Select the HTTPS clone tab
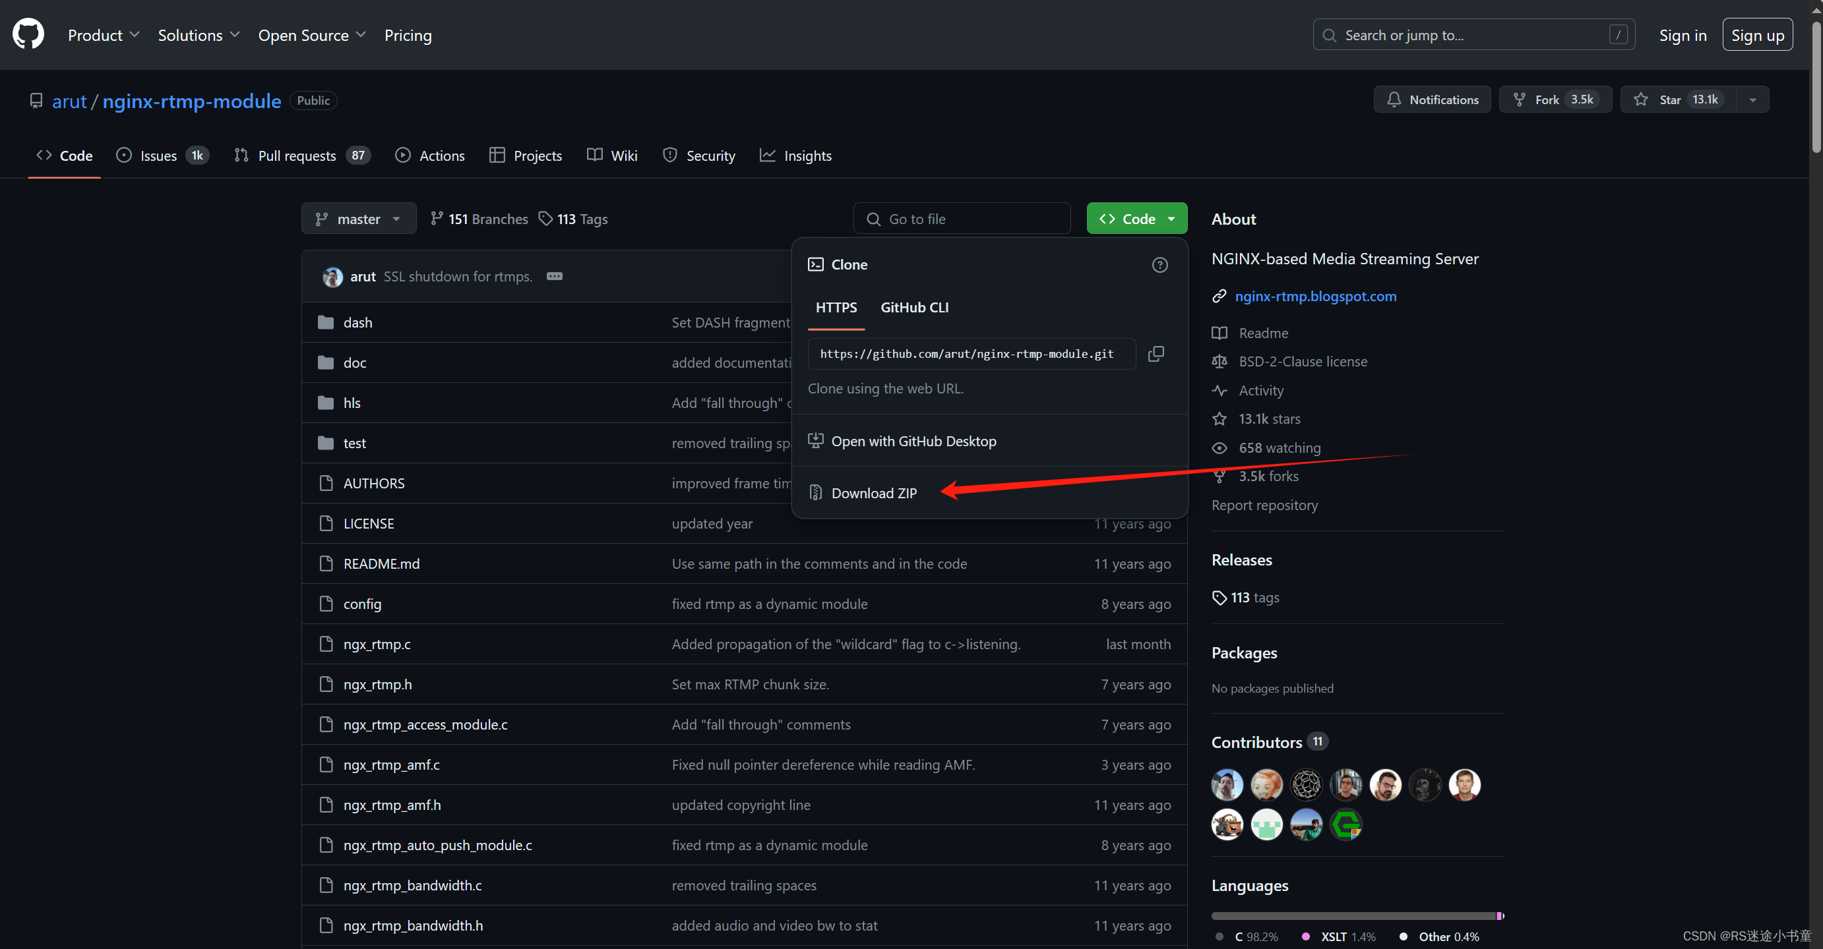 point(837,306)
